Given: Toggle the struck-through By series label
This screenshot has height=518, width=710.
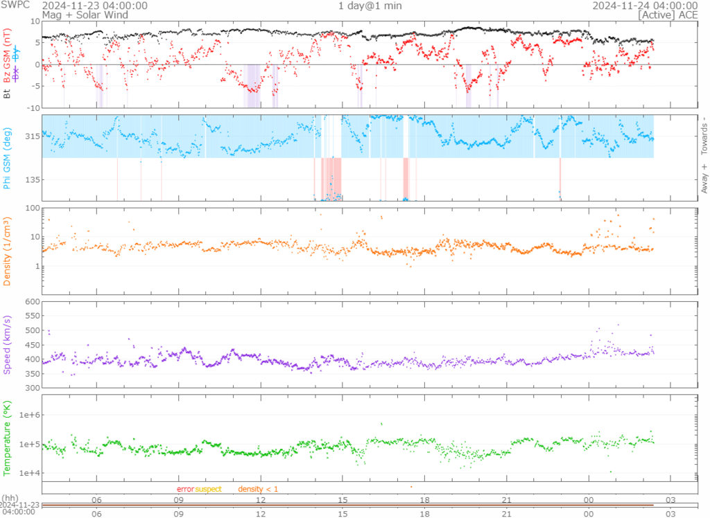Looking at the screenshot, I should (x=16, y=53).
